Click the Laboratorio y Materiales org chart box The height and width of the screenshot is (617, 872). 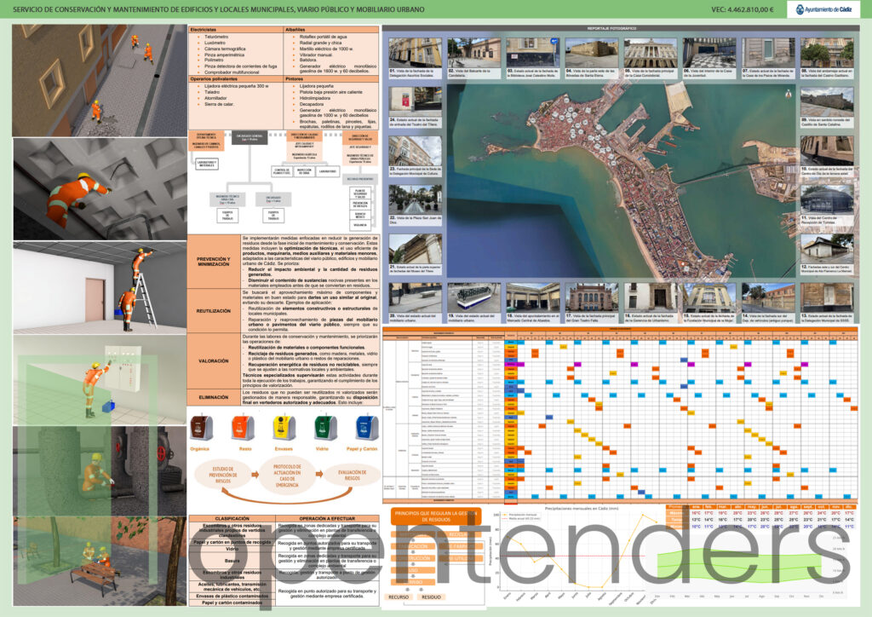(x=206, y=164)
